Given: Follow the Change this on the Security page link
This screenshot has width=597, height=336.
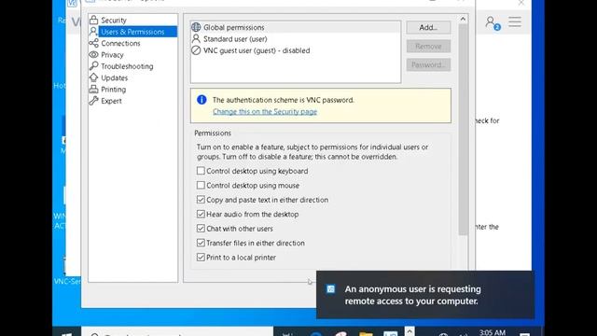Looking at the screenshot, I should point(265,112).
